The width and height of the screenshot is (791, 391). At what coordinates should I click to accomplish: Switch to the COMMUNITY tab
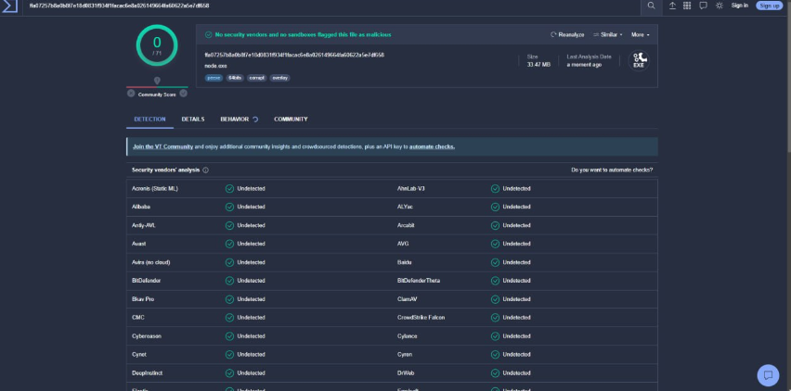291,120
